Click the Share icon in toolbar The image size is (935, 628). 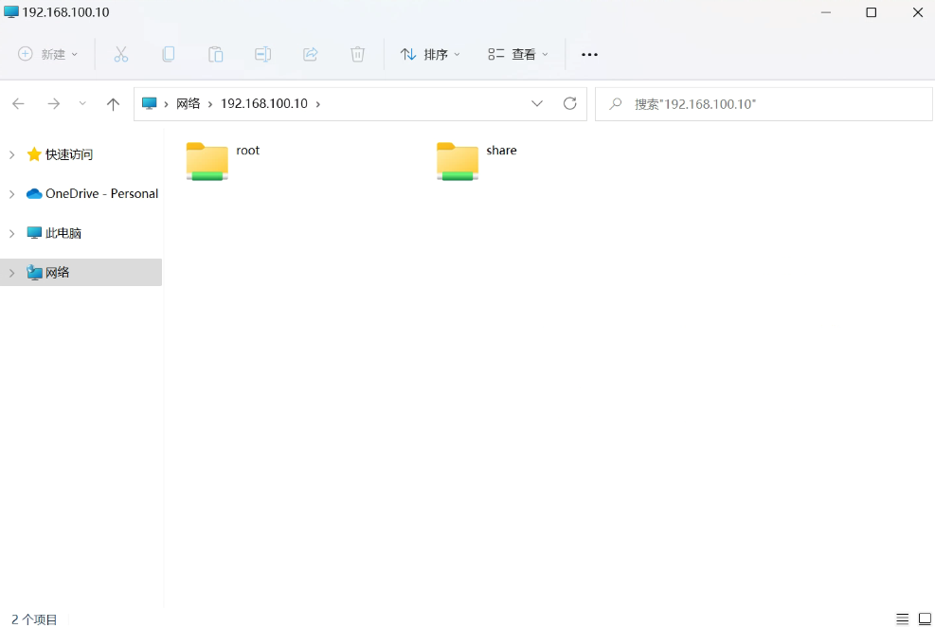coord(311,54)
